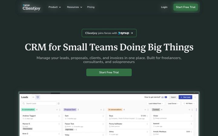Open the kiran 2 lead card
Viewport: 218px width, 136px height.
pos(41,134)
